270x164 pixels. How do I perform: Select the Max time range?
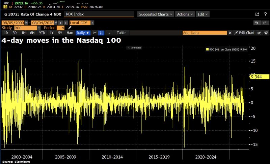[70, 33]
